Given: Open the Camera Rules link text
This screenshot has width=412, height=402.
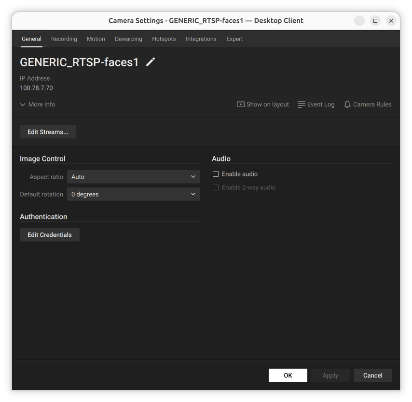Looking at the screenshot, I should pyautogui.click(x=372, y=104).
